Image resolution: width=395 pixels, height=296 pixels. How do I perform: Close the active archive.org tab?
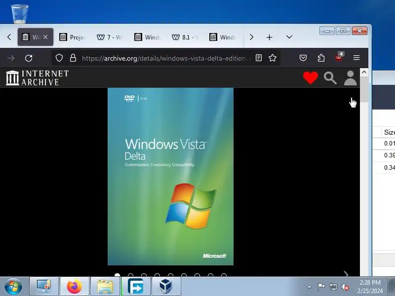coord(45,37)
